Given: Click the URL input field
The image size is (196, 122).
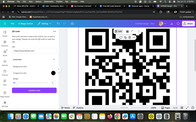Looking at the screenshot, I should coord(34,51).
